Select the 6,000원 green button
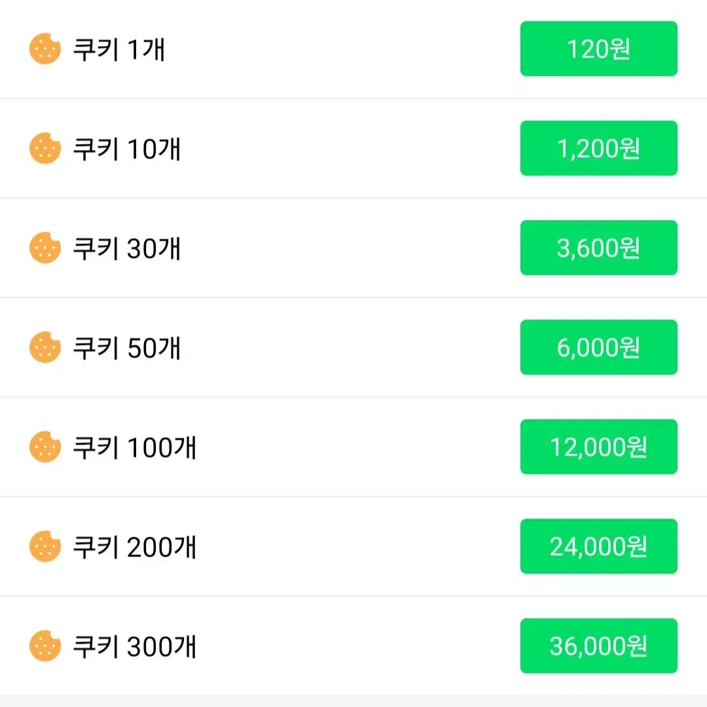This screenshot has width=707, height=707. point(599,348)
